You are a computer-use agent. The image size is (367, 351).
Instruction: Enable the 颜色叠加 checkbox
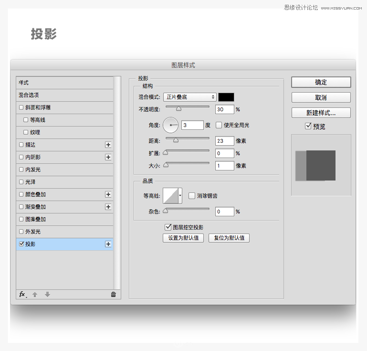pyautogui.click(x=21, y=194)
